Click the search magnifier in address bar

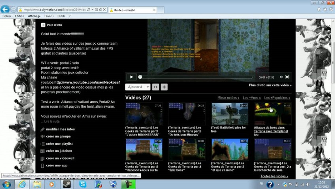[x=88, y=10]
